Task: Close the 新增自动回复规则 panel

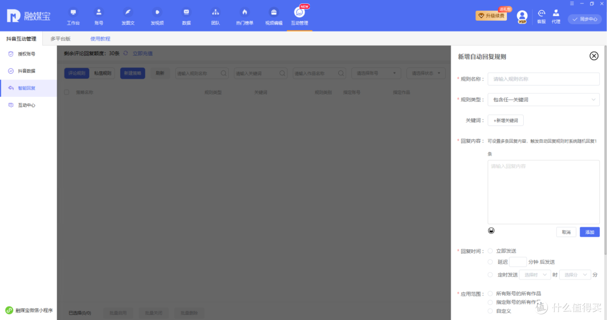Action: point(594,56)
